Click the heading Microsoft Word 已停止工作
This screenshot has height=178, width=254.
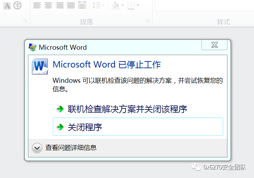click(x=107, y=64)
